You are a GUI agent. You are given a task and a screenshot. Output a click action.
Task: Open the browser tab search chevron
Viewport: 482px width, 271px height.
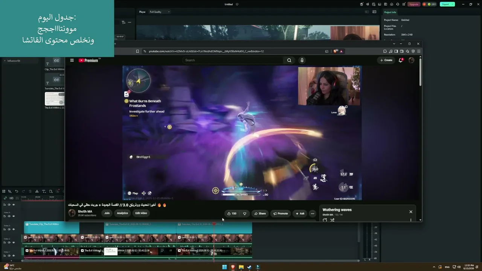click(x=394, y=44)
